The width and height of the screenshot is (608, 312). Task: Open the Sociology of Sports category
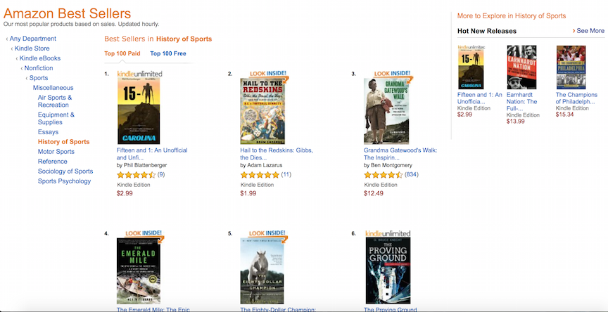(x=65, y=171)
